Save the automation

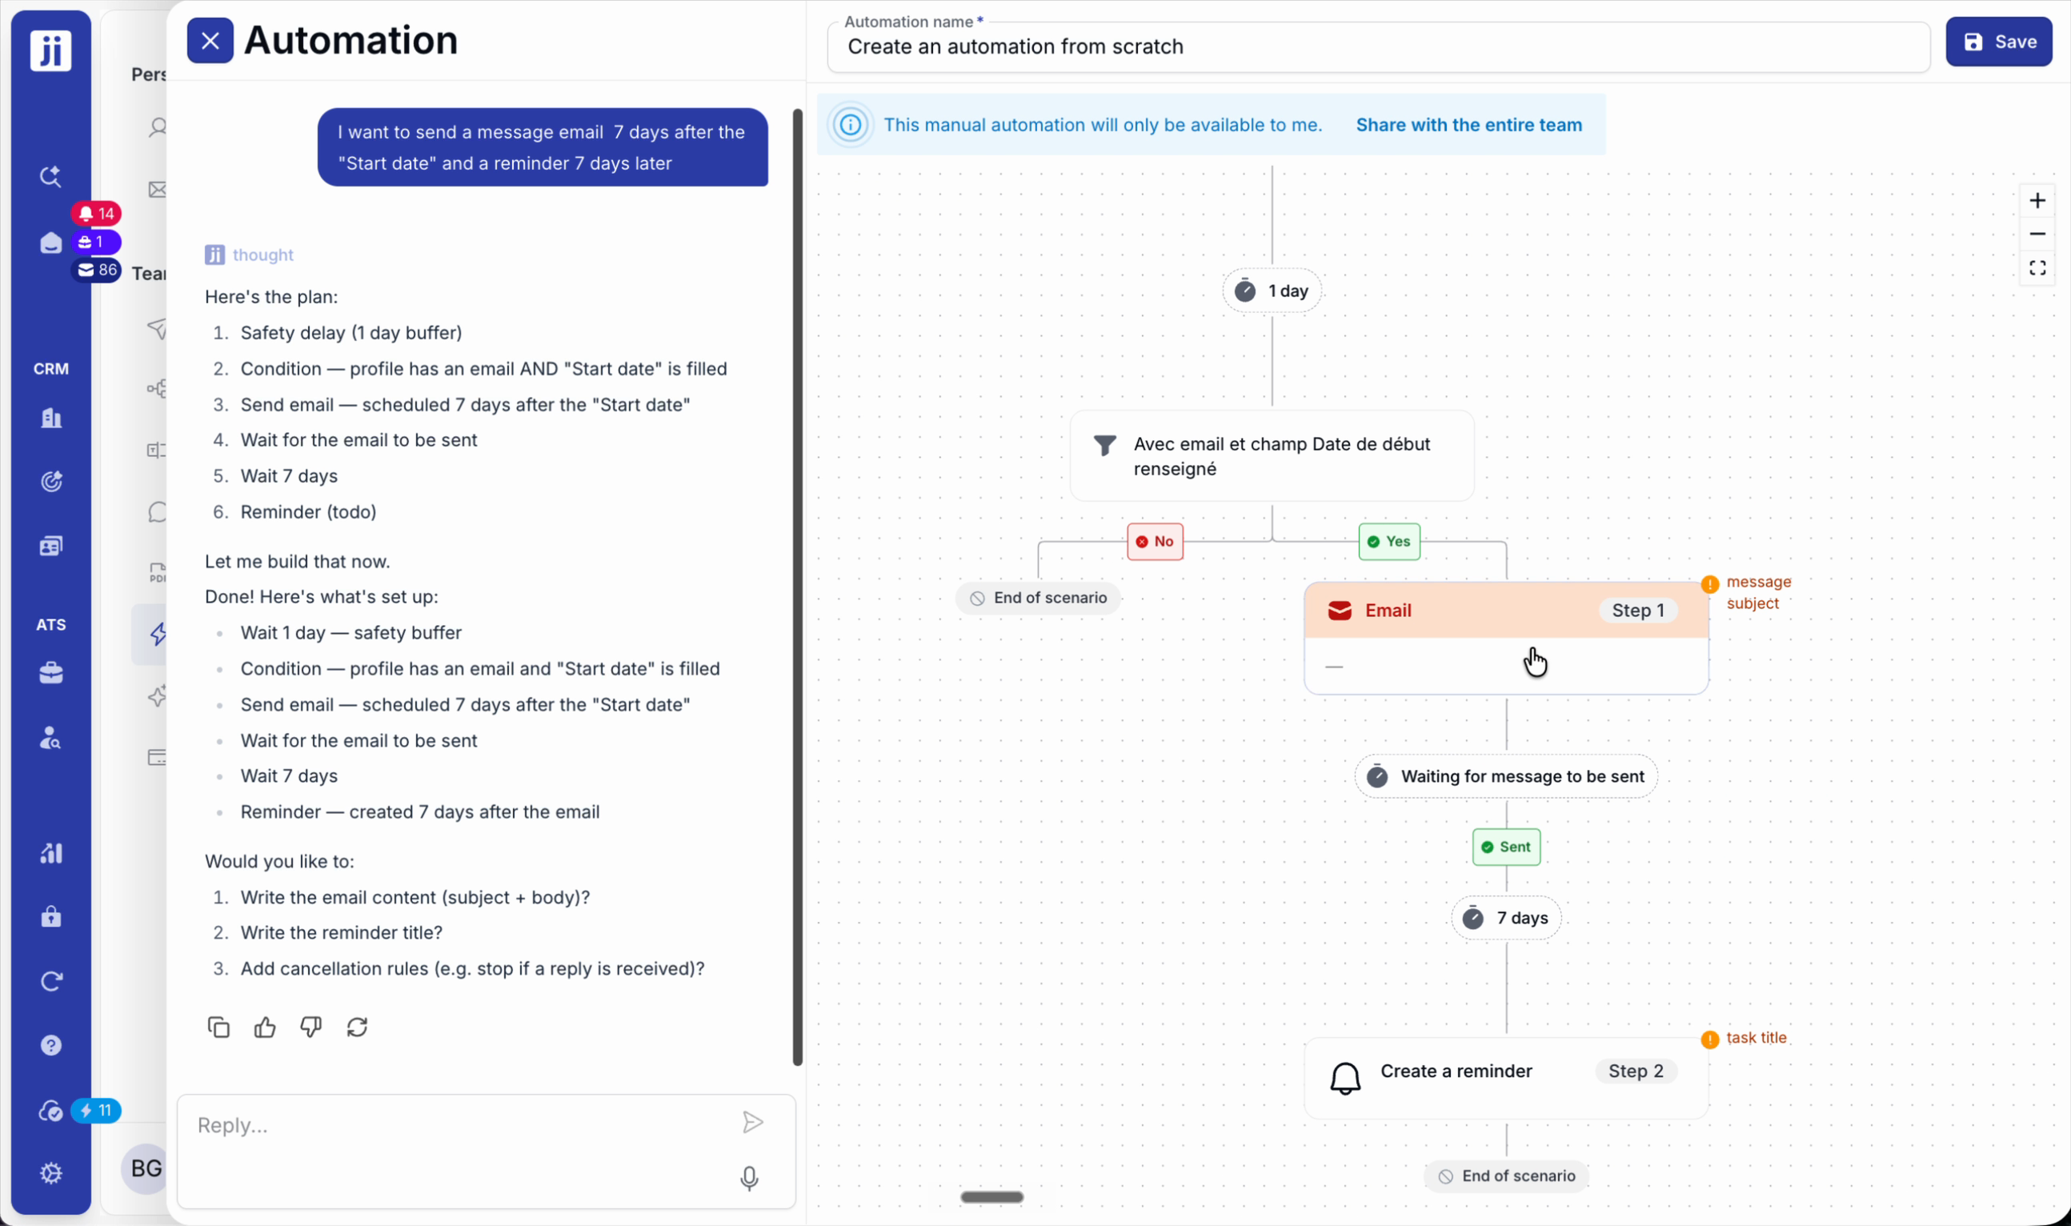click(1998, 42)
